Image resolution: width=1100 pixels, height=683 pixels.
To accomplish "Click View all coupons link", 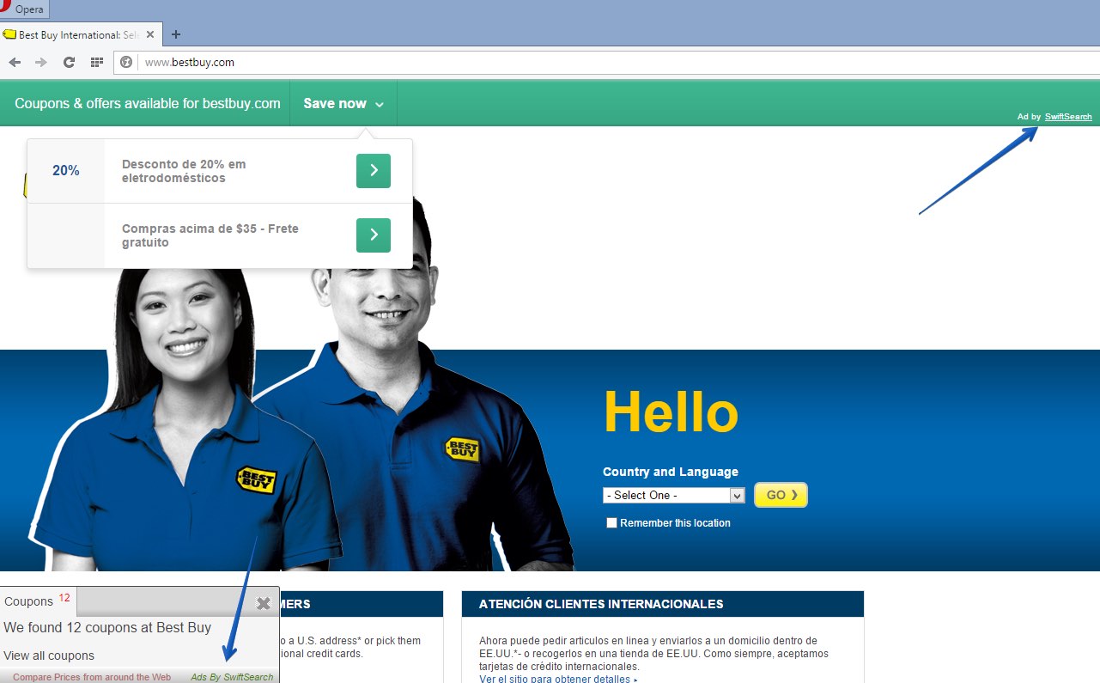I will pos(49,656).
